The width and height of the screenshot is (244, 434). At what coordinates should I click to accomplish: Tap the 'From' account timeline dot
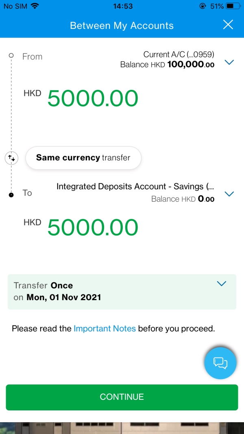tap(11, 56)
